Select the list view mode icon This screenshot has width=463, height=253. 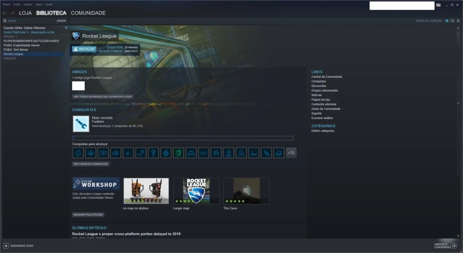point(452,21)
